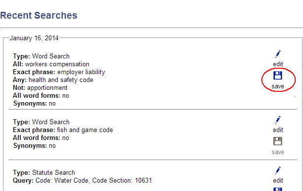Click the Recent Searches heading

click(x=38, y=15)
